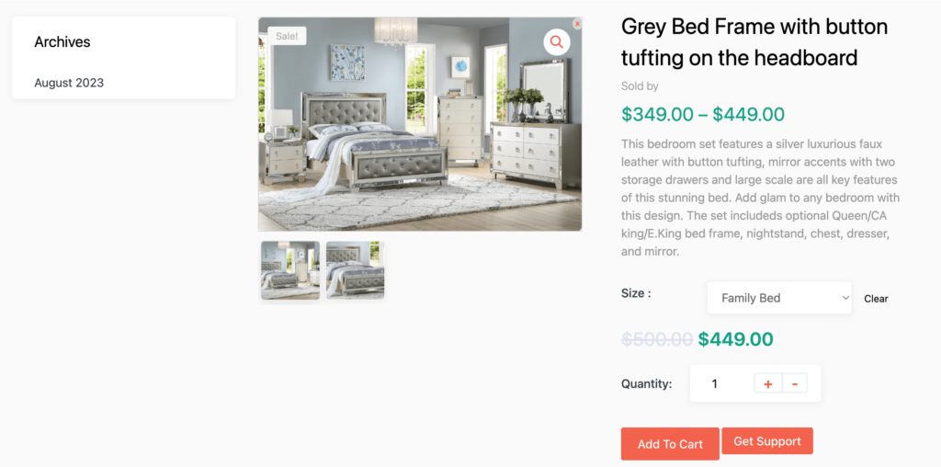This screenshot has width=941, height=467.
Task: Click the chevron arrow in Size selector
Action: [845, 298]
